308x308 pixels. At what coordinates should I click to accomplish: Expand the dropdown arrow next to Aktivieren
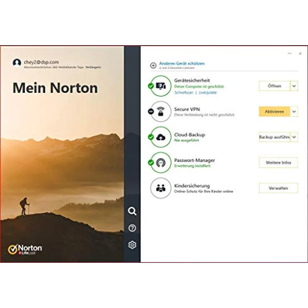point(294,111)
